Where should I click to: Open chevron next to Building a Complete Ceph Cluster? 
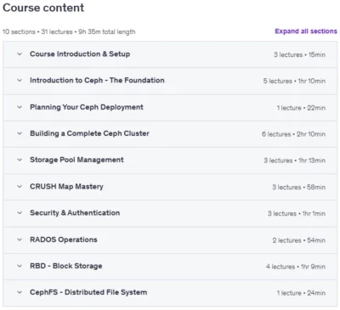[x=20, y=133]
